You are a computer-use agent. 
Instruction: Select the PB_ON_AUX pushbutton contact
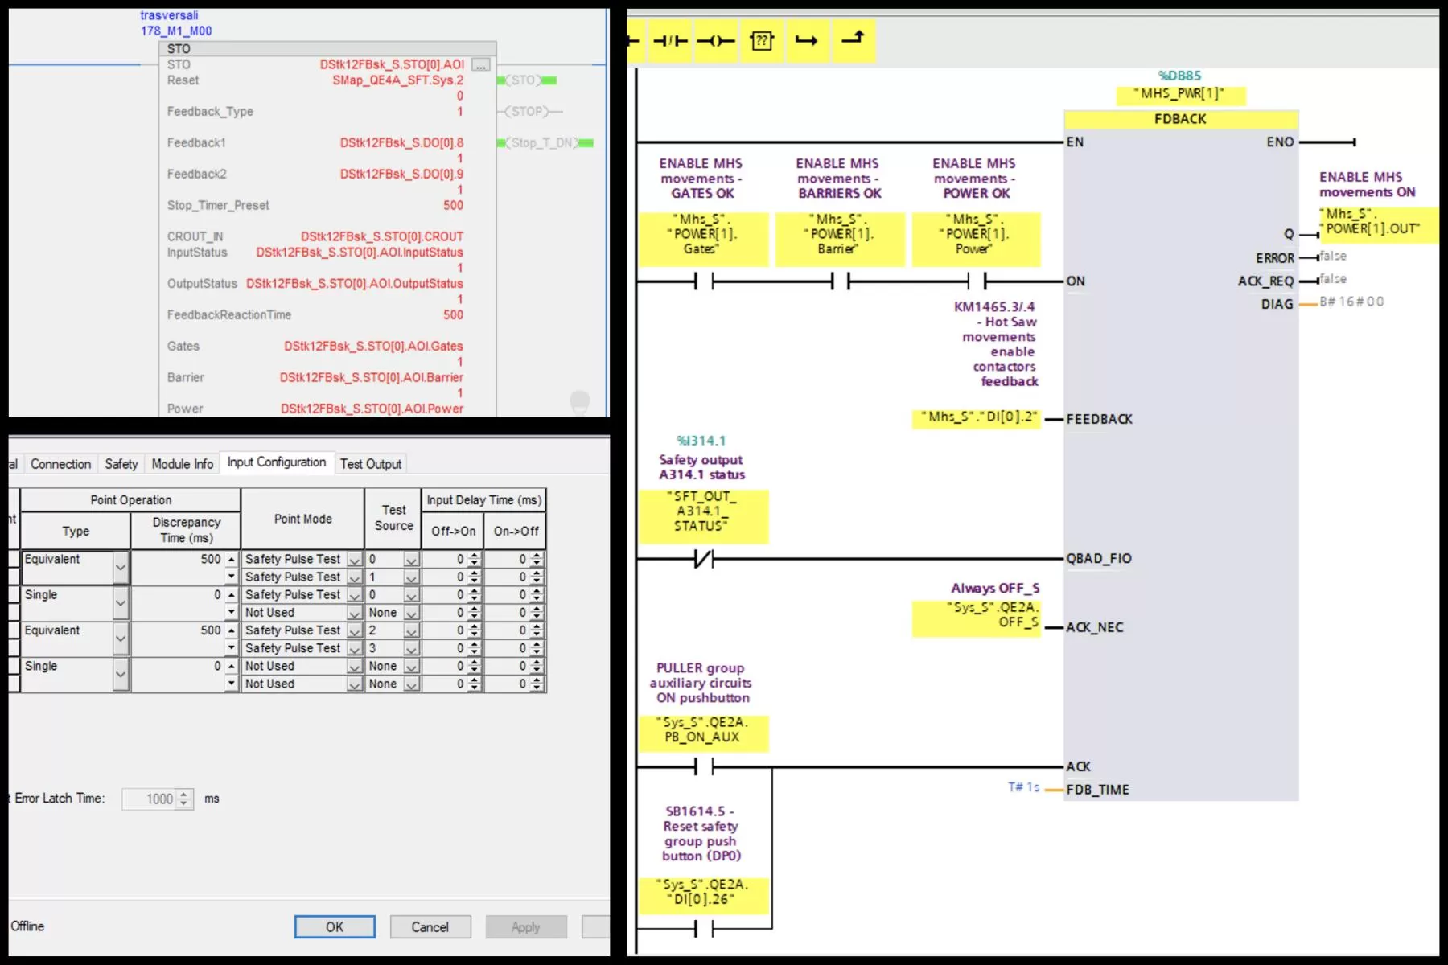[704, 767]
